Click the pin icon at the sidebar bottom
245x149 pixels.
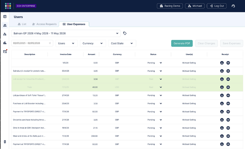coord(5,142)
